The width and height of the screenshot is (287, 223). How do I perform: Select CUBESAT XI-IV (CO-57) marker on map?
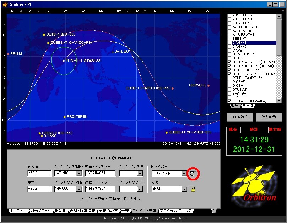(166, 133)
